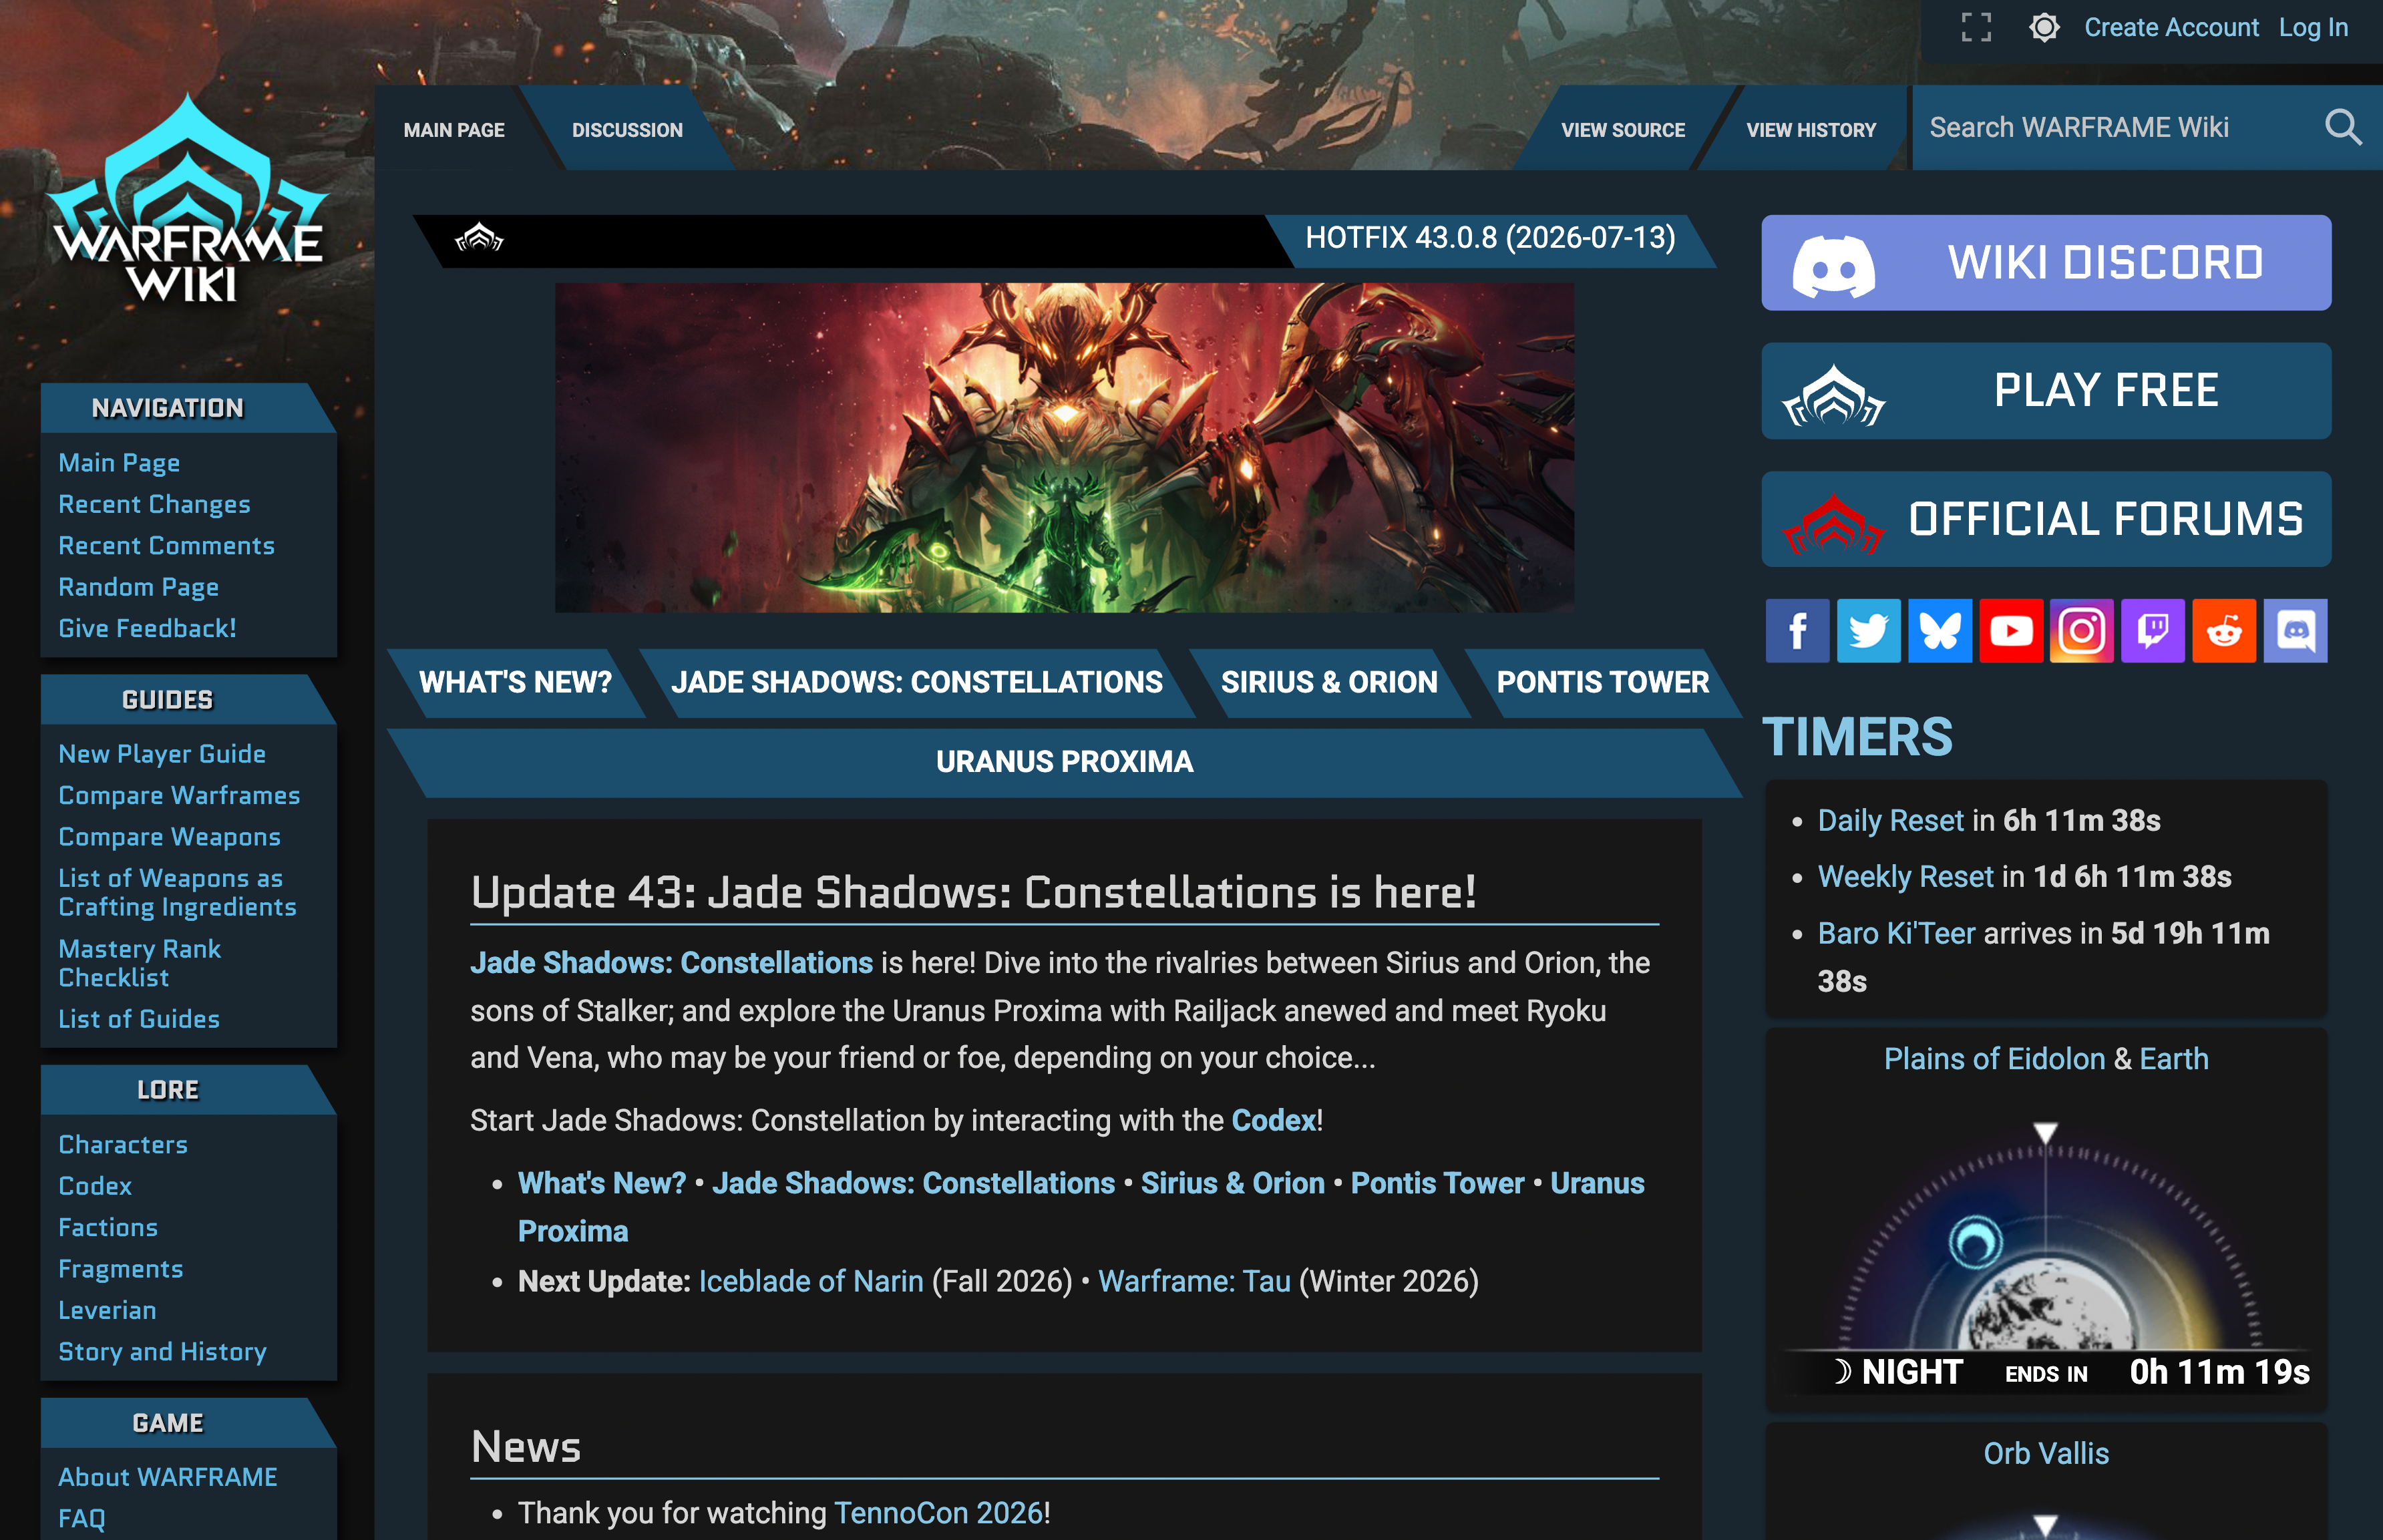
Task: Open Compare Weapons guide
Action: point(169,837)
